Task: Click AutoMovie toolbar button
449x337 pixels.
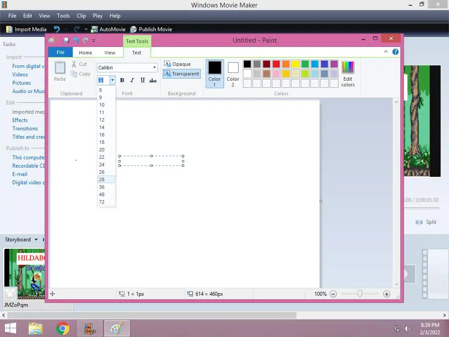Action: click(x=108, y=29)
